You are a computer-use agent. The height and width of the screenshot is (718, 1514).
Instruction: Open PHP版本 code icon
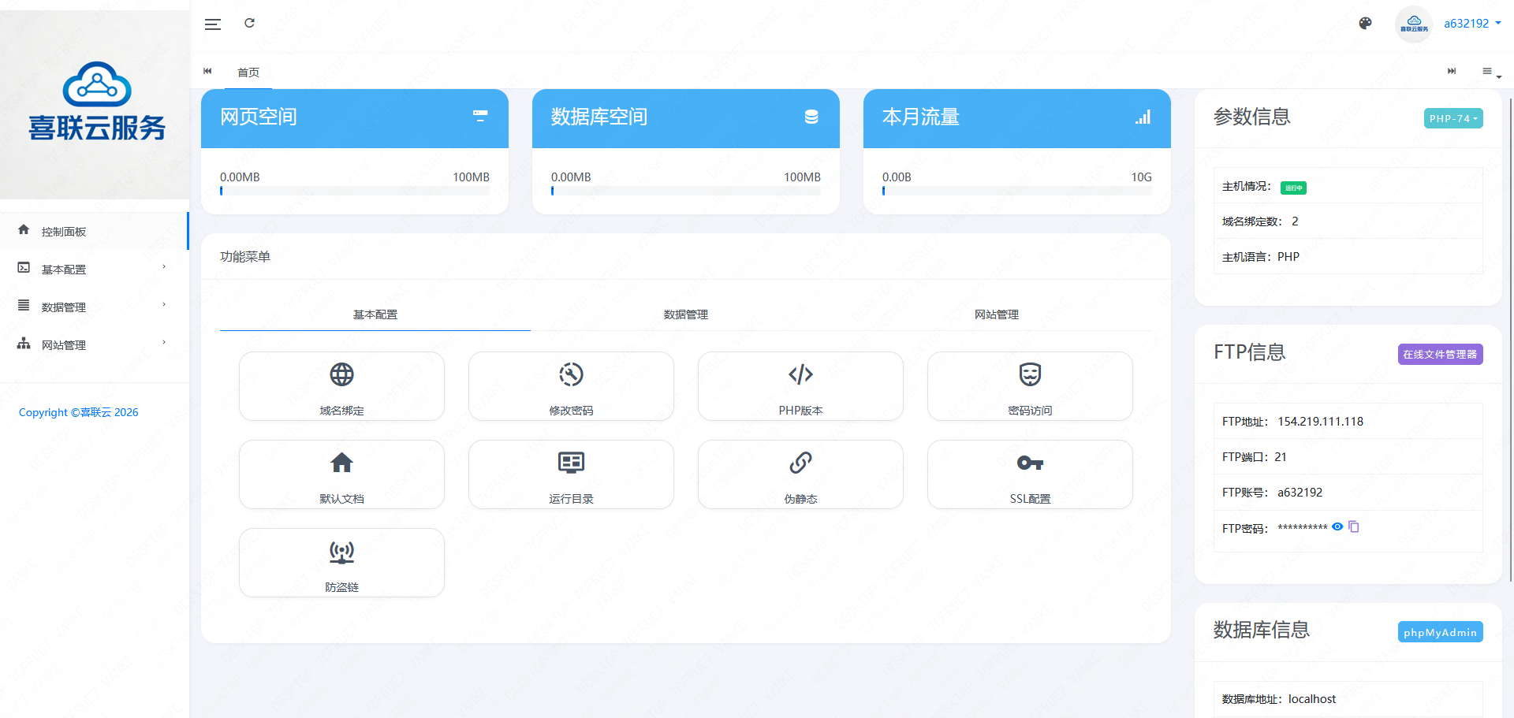click(x=800, y=375)
